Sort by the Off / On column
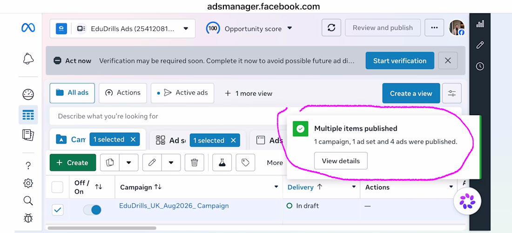The height and width of the screenshot is (233, 512). pyautogui.click(x=98, y=187)
